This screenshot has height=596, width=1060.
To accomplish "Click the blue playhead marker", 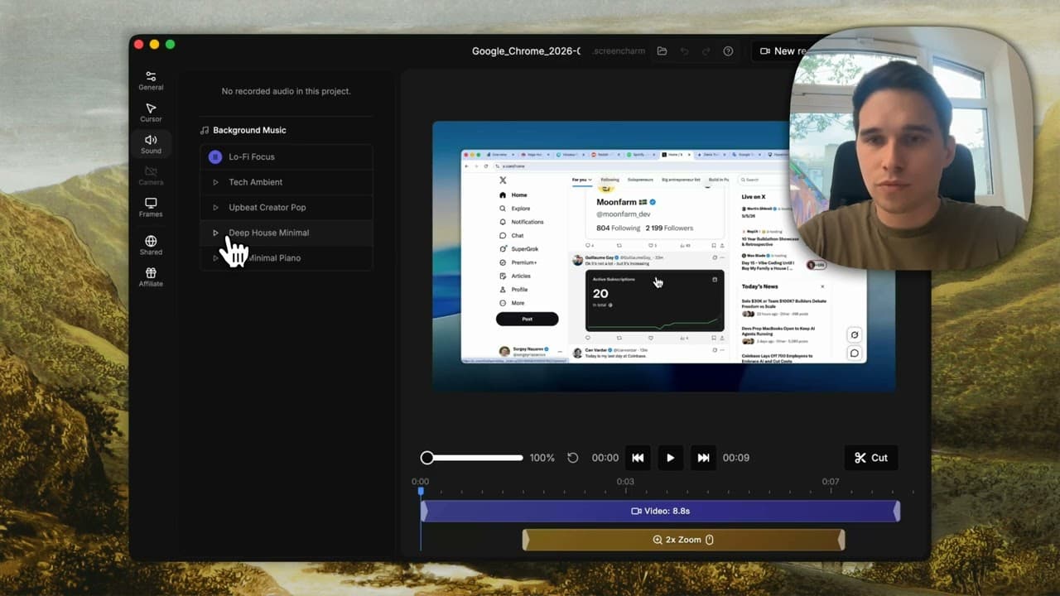I will point(421,492).
